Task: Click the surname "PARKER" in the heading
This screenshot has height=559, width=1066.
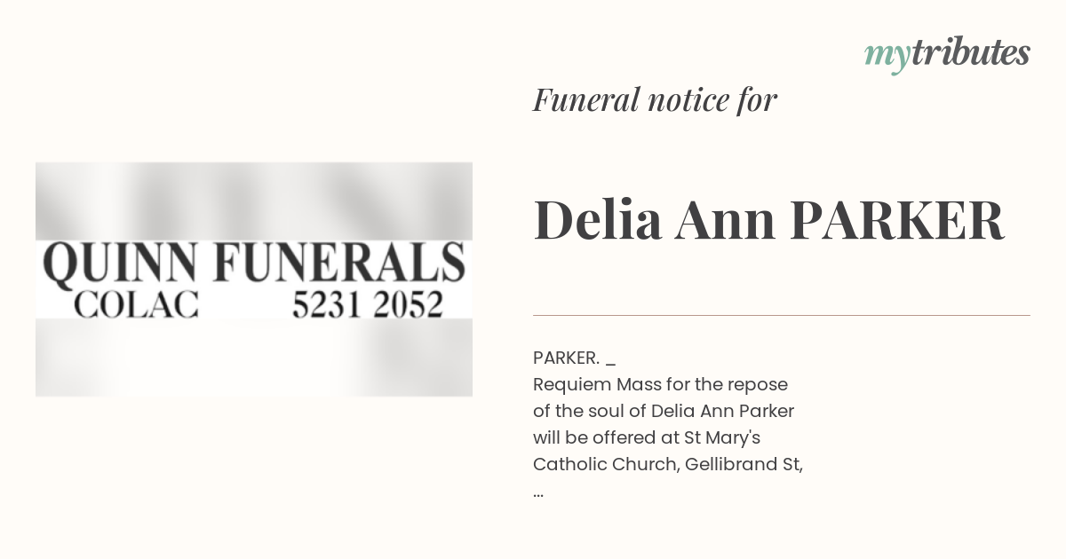Action: click(897, 220)
